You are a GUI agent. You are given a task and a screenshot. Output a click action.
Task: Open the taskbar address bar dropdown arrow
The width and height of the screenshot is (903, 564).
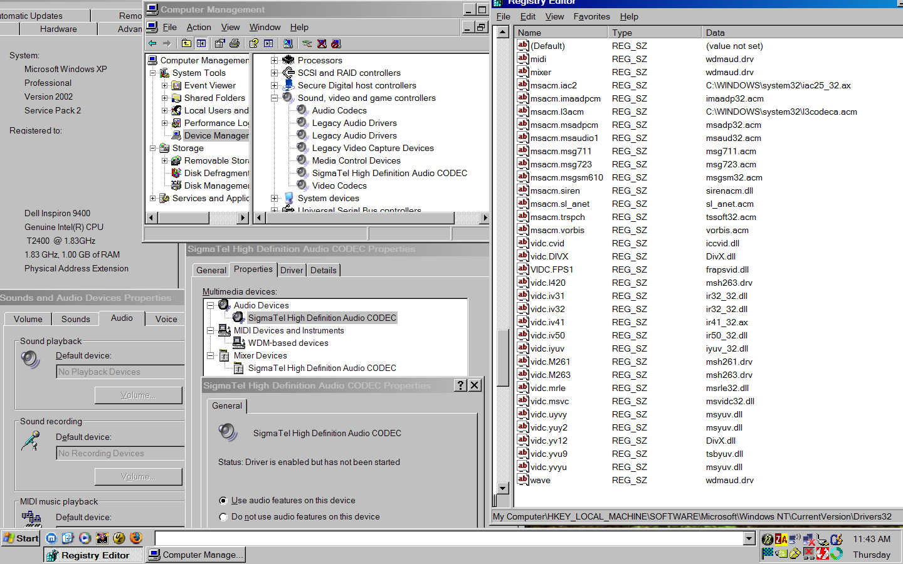coord(749,538)
